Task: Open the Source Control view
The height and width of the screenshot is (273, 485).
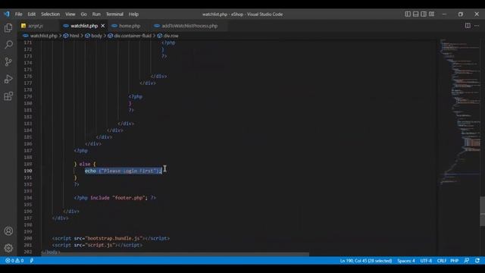Action: click(8, 61)
